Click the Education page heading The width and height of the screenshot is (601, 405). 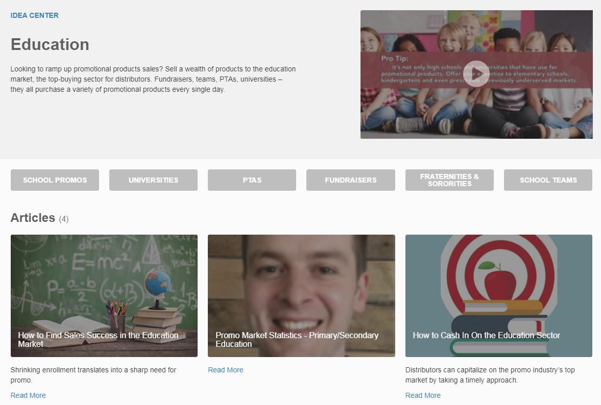pos(50,44)
